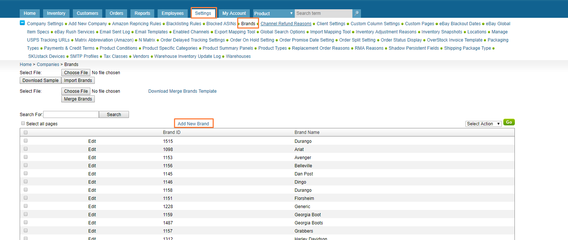Open the My Account tab
This screenshot has width=568, height=240.
pos(234,13)
